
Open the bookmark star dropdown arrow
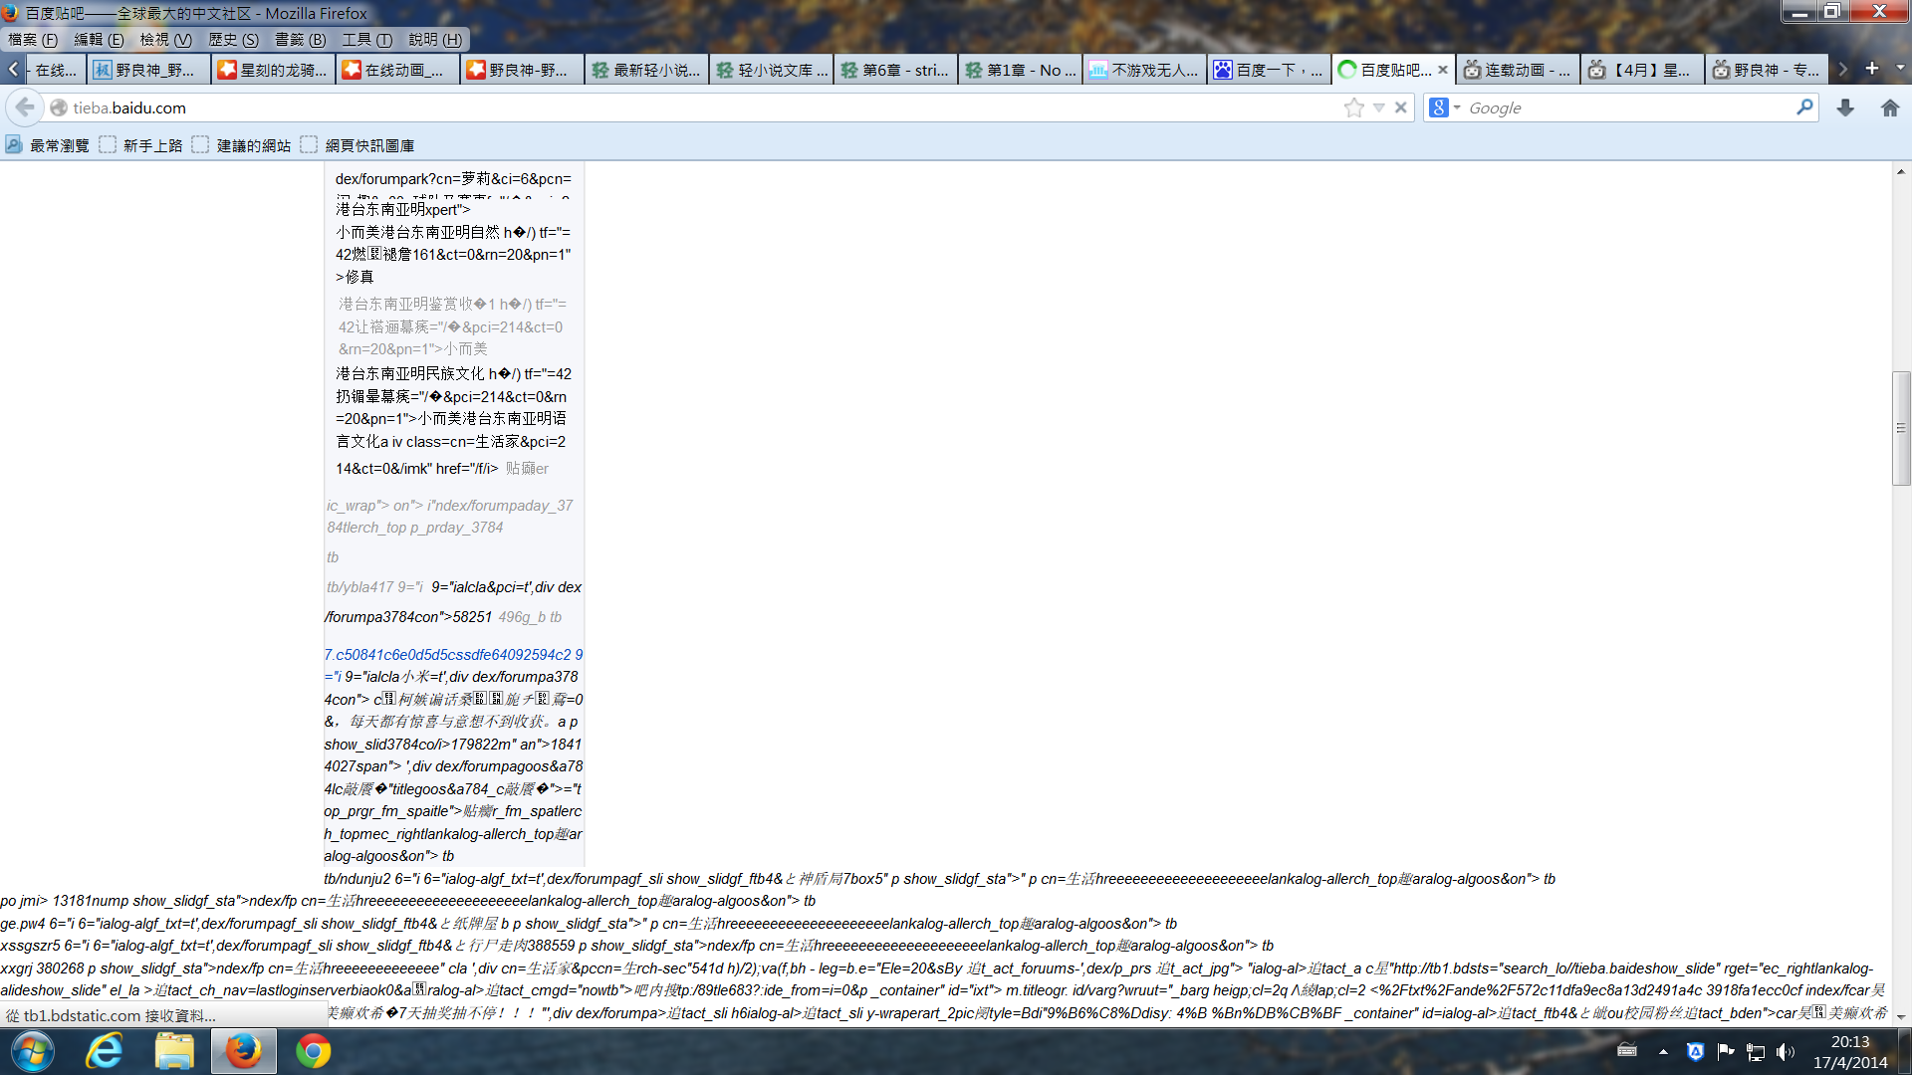[x=1379, y=107]
